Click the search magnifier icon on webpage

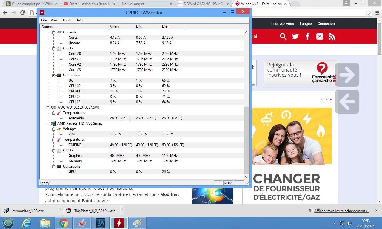283,37
